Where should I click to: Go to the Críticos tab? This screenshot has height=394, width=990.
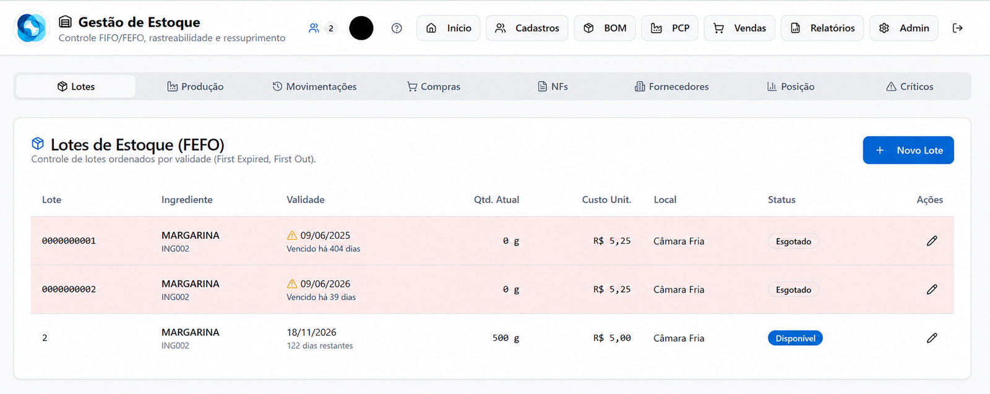pos(910,87)
